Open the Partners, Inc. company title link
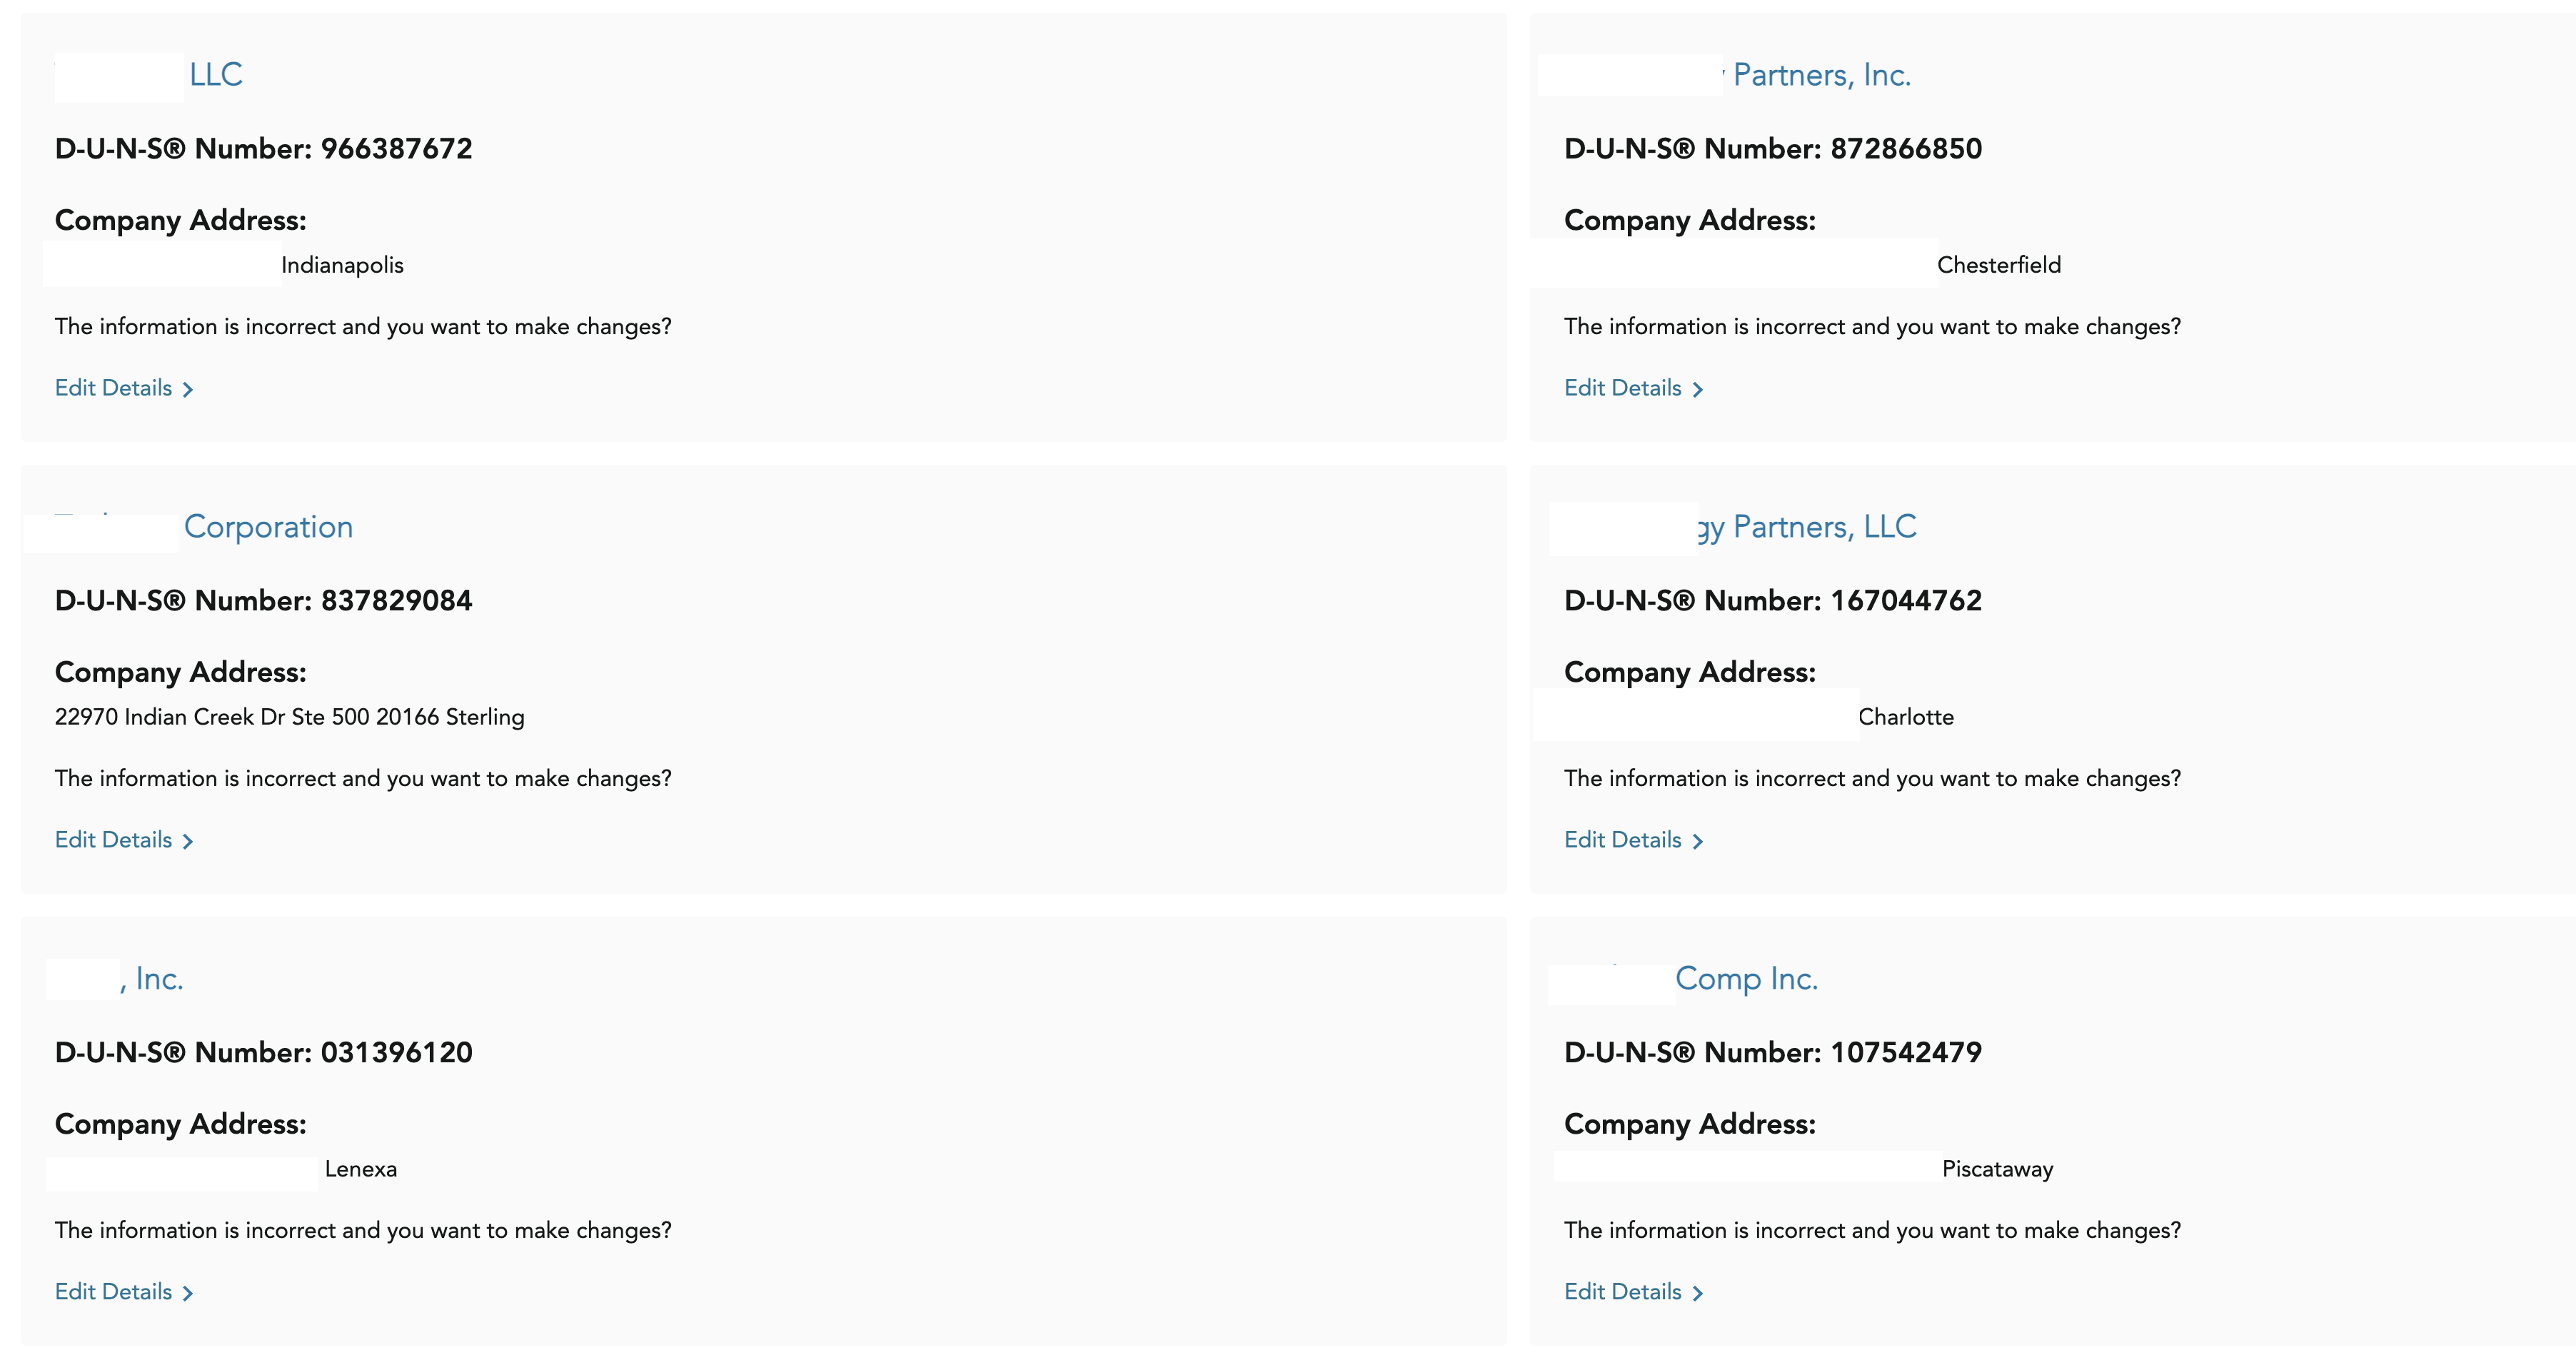Screen dimensions: 2576x1365 click(1821, 75)
